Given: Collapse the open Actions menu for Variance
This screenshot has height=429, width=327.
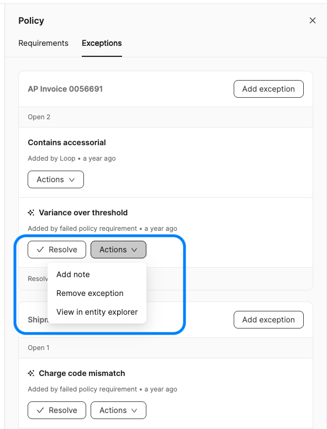Looking at the screenshot, I should (119, 250).
